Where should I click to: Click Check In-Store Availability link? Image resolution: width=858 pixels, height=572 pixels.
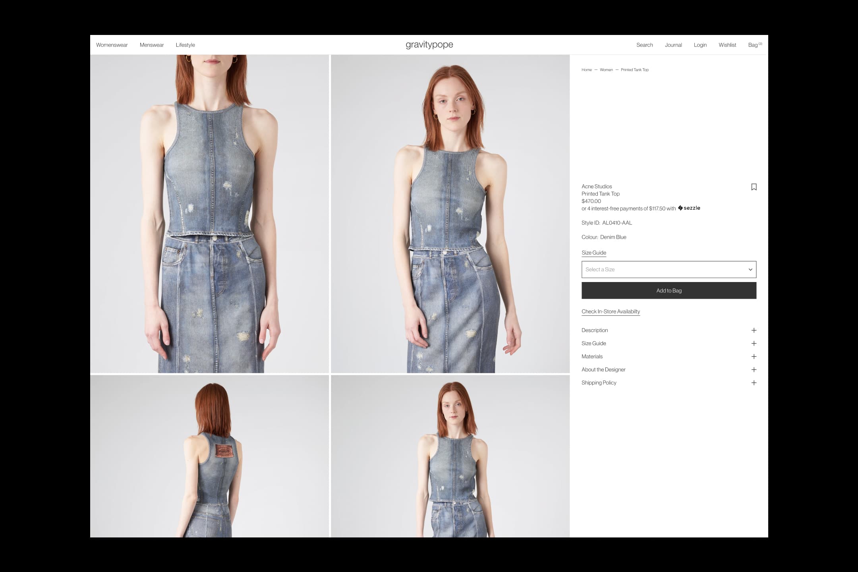611,311
